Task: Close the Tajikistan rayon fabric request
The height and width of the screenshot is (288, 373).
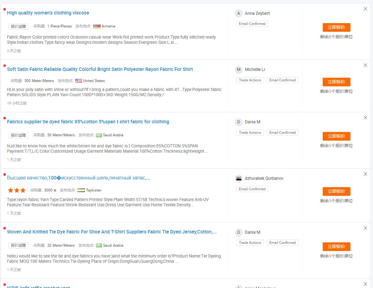Action: [x=365, y=174]
